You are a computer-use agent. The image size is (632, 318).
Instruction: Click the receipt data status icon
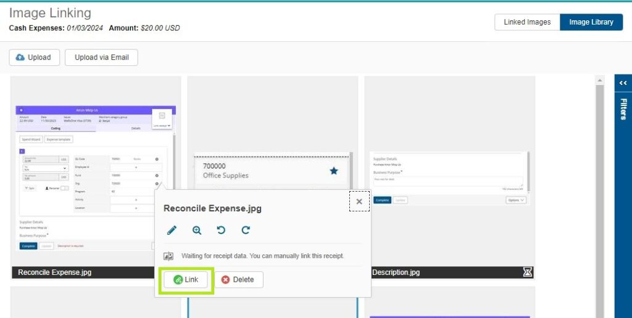pos(168,256)
